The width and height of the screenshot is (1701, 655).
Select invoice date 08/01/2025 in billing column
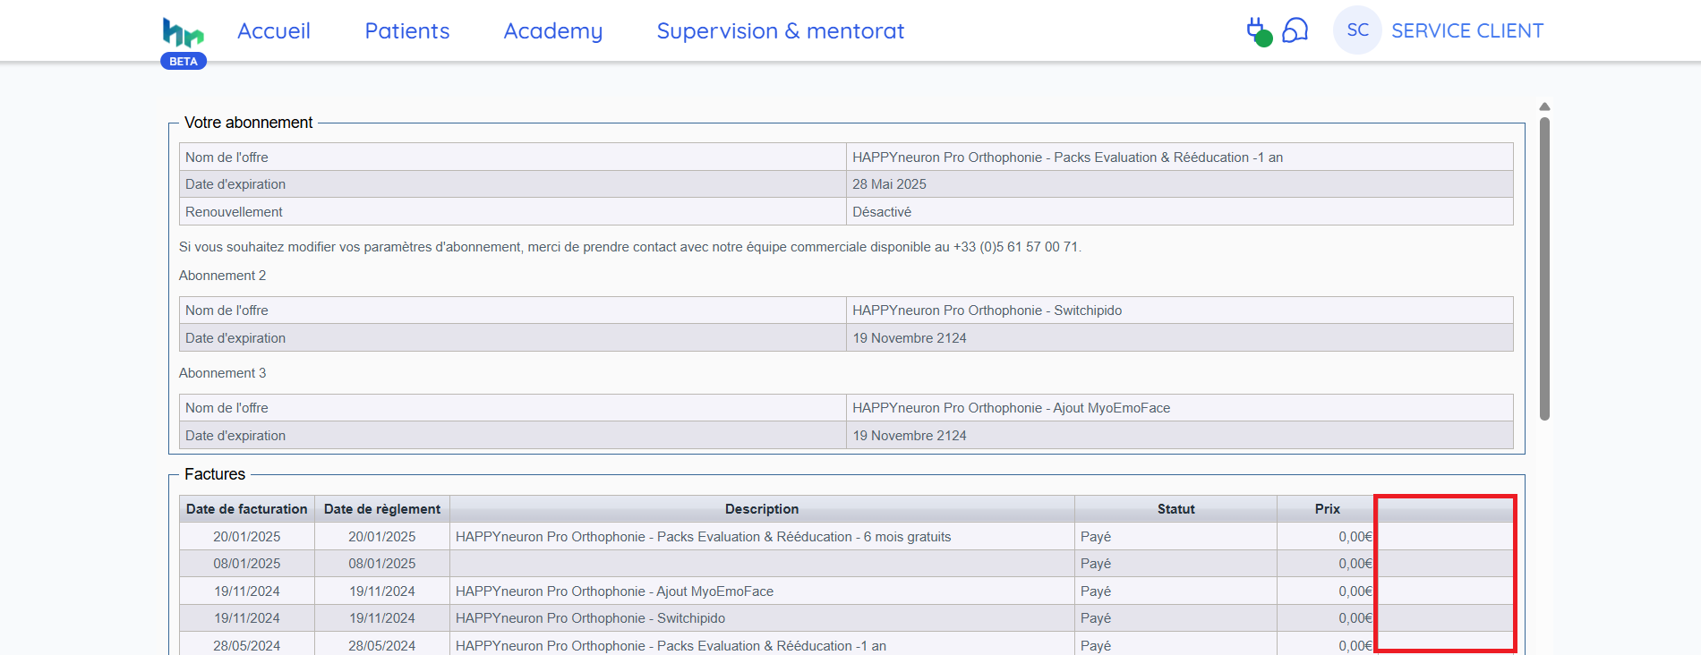247,564
